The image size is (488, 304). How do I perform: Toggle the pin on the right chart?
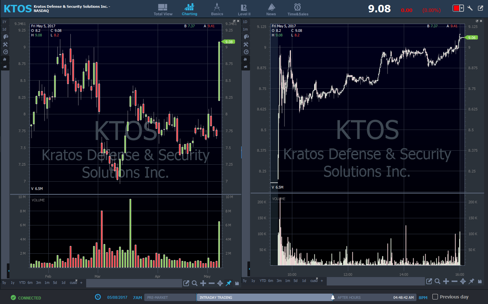(x=471, y=281)
